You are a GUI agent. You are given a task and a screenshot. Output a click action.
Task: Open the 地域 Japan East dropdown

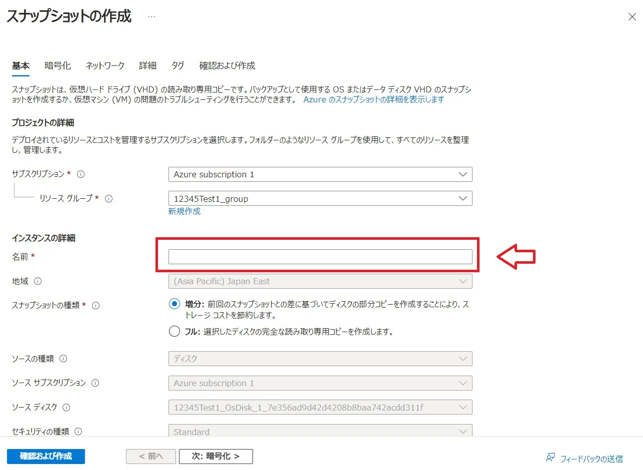coord(320,281)
